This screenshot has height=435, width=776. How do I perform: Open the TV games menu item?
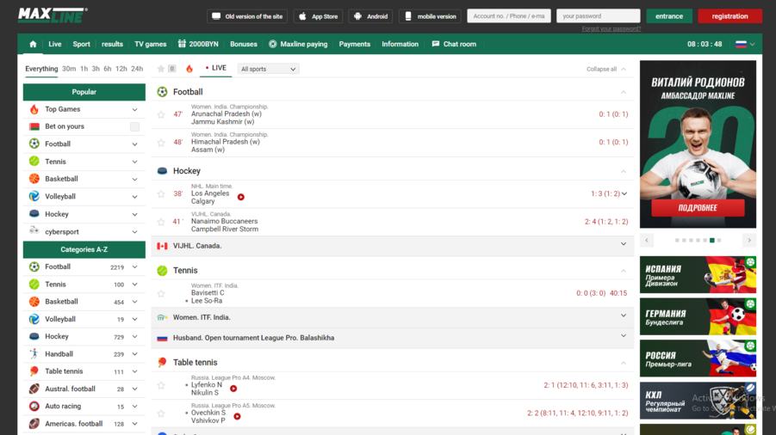tap(151, 44)
